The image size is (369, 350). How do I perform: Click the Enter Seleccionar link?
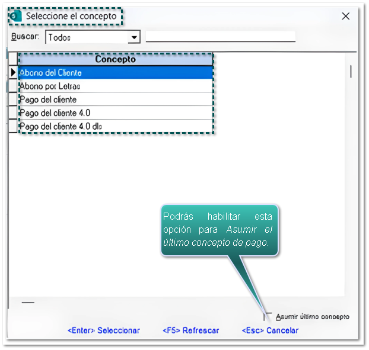click(x=104, y=330)
